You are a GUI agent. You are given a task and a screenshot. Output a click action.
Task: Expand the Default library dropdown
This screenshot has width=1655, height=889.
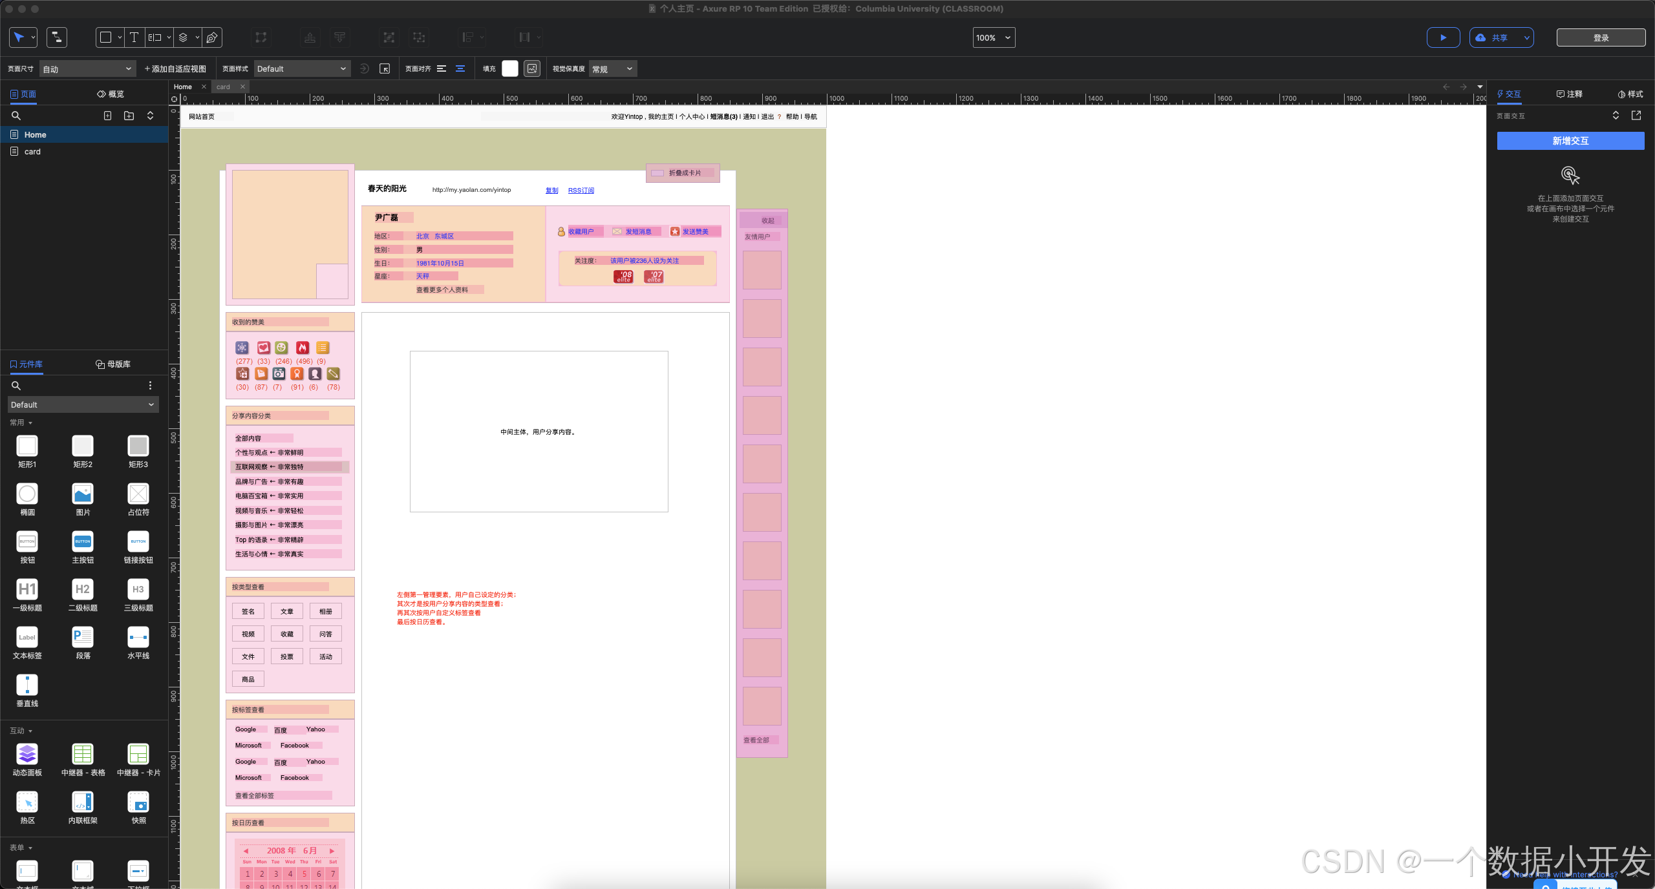(x=83, y=404)
